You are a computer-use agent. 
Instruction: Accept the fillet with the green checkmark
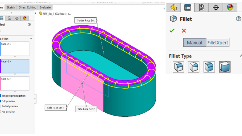coord(172,31)
